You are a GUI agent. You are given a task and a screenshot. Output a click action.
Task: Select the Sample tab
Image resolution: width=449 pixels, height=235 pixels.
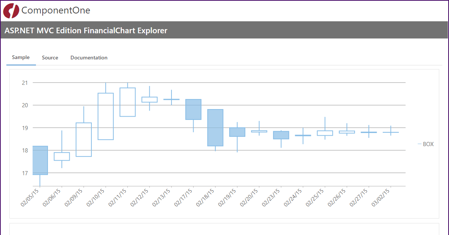(21, 58)
